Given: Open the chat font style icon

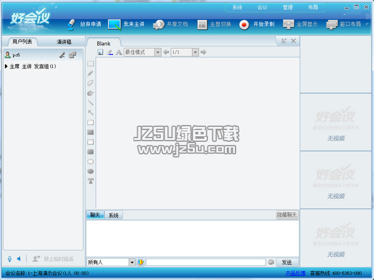Looking at the screenshot, I should click(x=141, y=262).
